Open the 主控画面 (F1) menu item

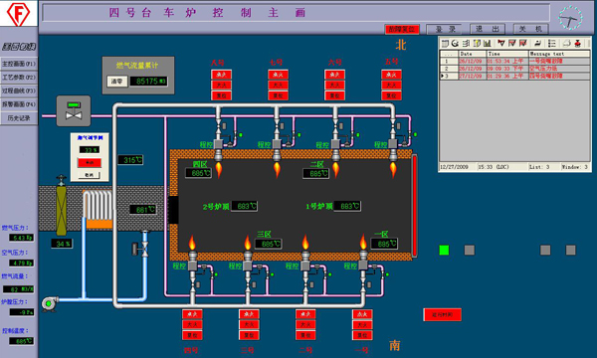(19, 64)
